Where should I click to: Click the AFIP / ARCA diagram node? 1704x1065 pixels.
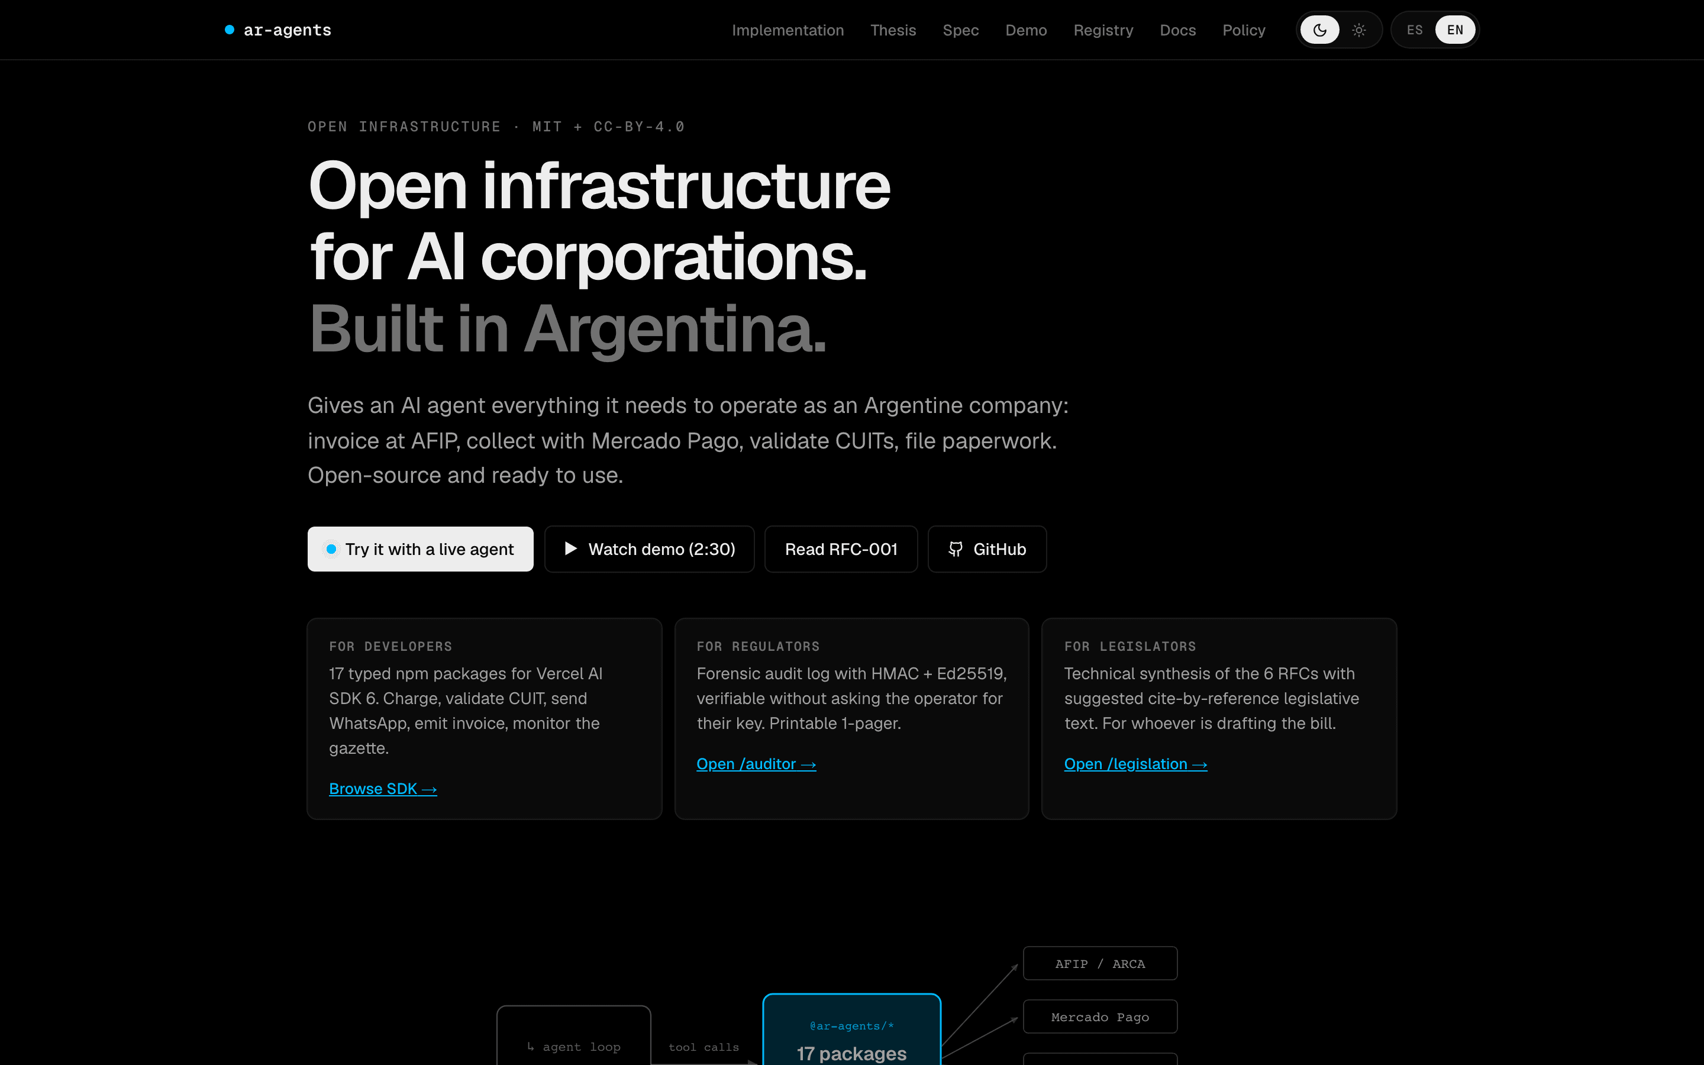pyautogui.click(x=1100, y=964)
